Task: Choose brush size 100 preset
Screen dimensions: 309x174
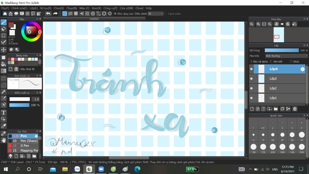Action: (x=253, y=148)
